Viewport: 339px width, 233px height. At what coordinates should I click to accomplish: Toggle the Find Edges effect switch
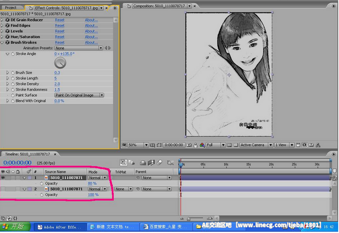click(x=7, y=25)
